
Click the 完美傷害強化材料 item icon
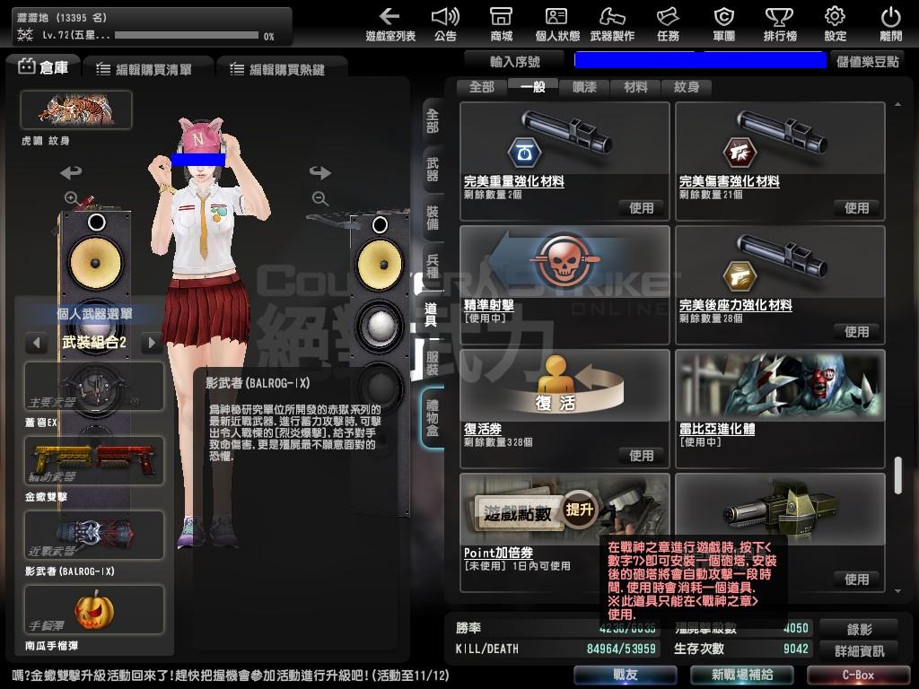point(780,139)
